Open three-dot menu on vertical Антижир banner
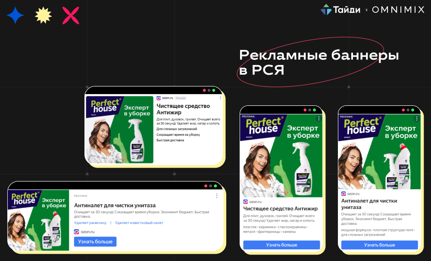The height and width of the screenshot is (261, 431). (x=319, y=118)
